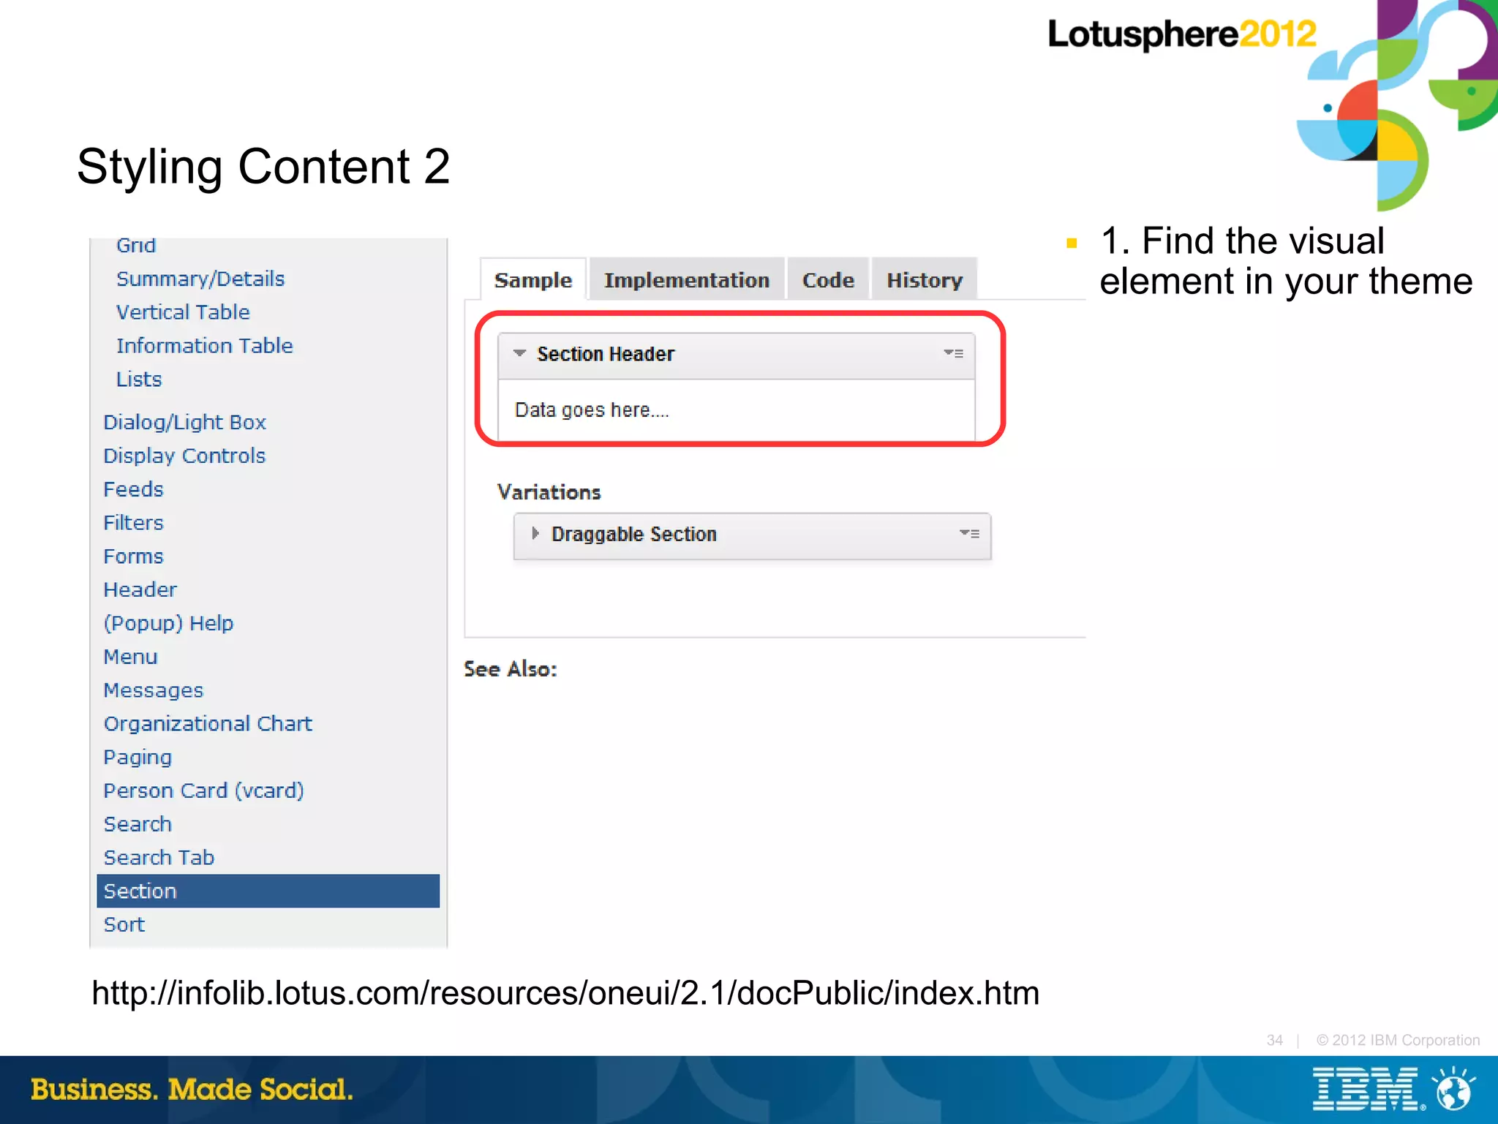Open the Forms entry
The width and height of the screenshot is (1498, 1124).
click(133, 557)
